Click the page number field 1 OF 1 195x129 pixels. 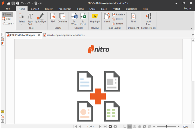[x=90, y=127]
